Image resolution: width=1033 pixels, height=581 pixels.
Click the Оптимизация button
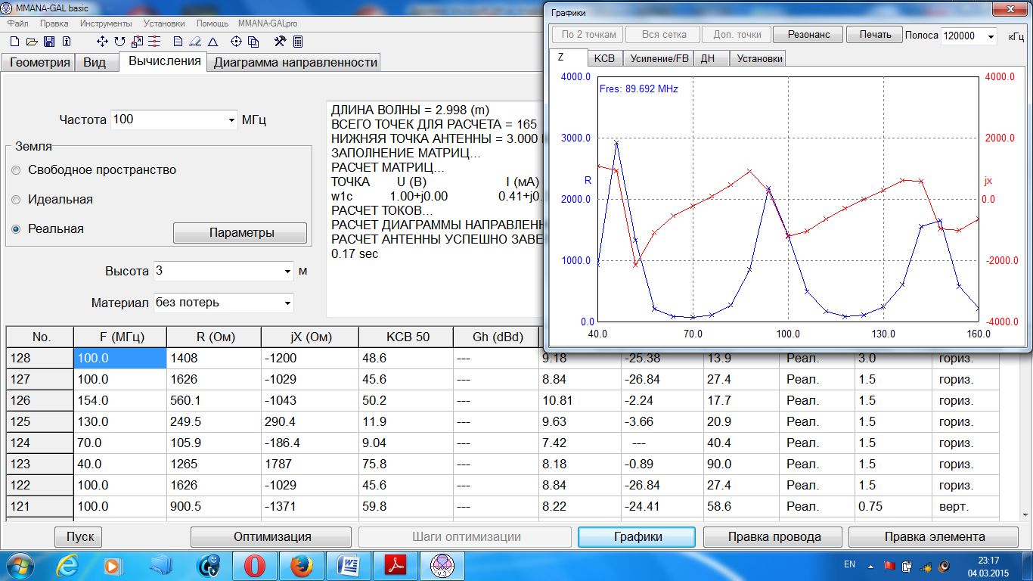pos(271,537)
